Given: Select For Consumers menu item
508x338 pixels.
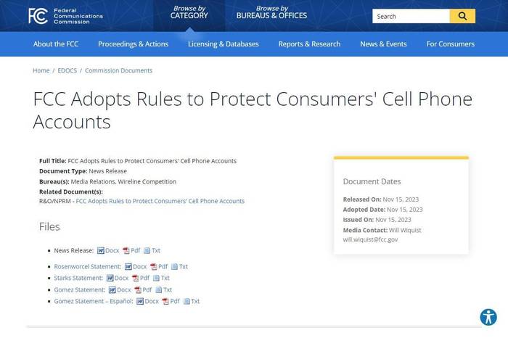Looking at the screenshot, I should pos(451,44).
